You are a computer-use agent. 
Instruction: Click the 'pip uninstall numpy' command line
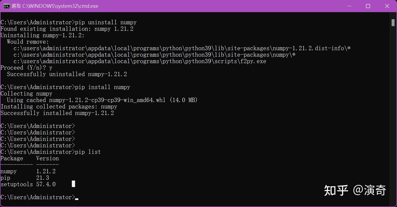pyautogui.click(x=105, y=22)
